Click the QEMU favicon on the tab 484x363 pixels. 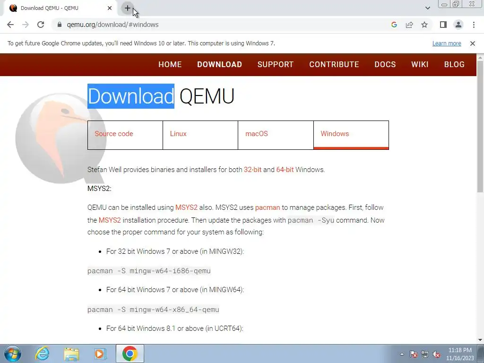[13, 9]
